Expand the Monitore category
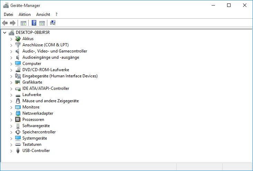This screenshot has width=253, height=171. 11,107
